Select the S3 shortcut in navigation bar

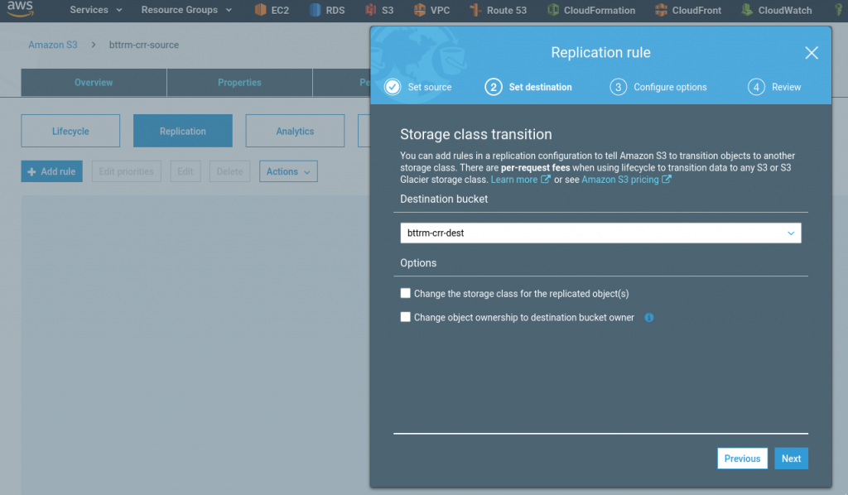tap(379, 10)
